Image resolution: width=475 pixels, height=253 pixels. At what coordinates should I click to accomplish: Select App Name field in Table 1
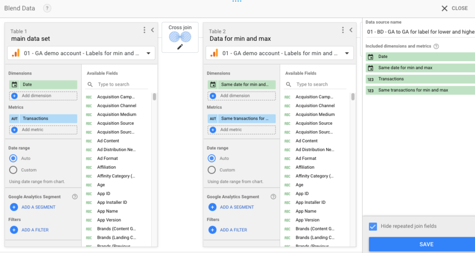point(108,211)
